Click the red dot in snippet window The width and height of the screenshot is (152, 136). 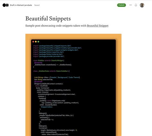click(x=33, y=42)
